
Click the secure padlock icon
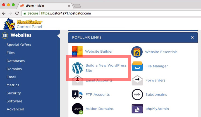pos(25,13)
